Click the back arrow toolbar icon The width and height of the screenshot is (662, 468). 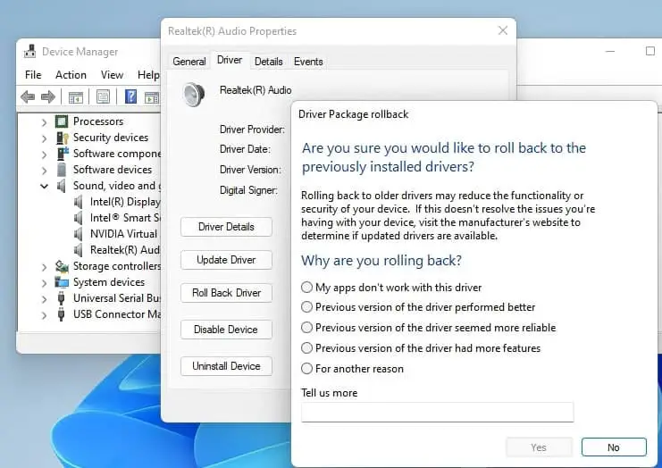coord(28,96)
